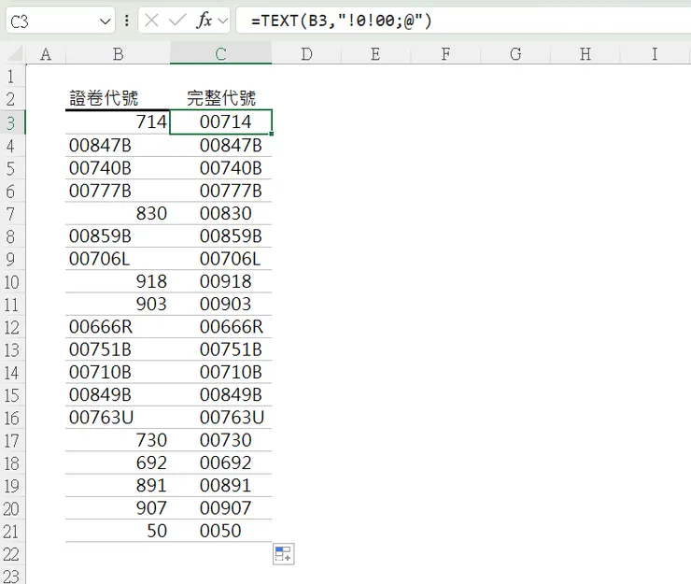Select cell B3 containing 714
The height and width of the screenshot is (584, 691).
tap(118, 122)
